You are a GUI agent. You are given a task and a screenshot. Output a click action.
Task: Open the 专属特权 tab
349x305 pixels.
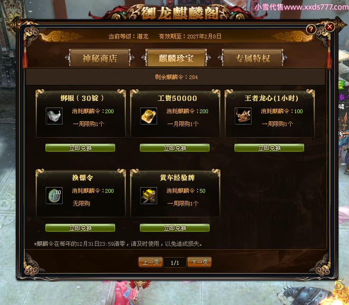pyautogui.click(x=253, y=58)
